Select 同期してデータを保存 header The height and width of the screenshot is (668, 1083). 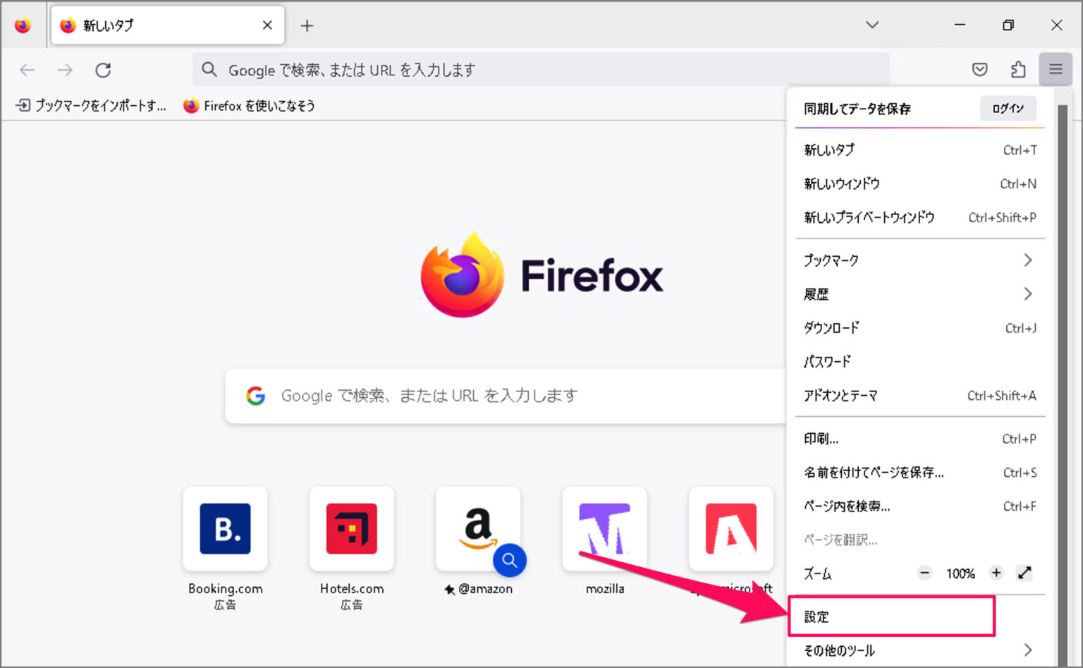(857, 109)
